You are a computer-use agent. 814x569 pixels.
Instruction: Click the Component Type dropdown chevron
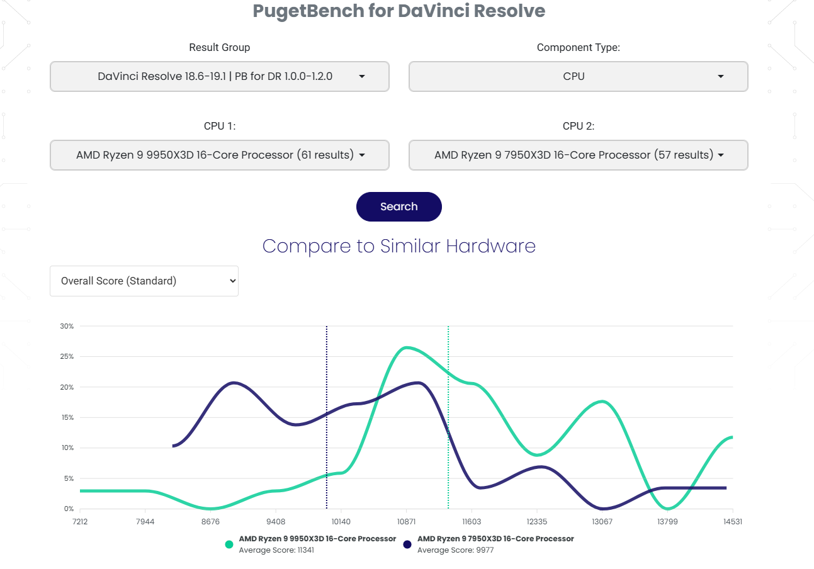pos(720,76)
